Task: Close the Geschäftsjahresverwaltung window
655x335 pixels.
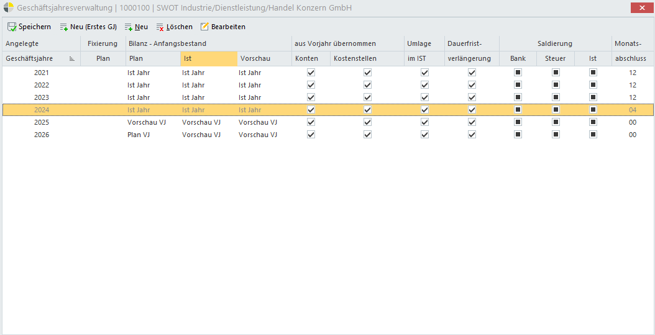Action: (639, 8)
